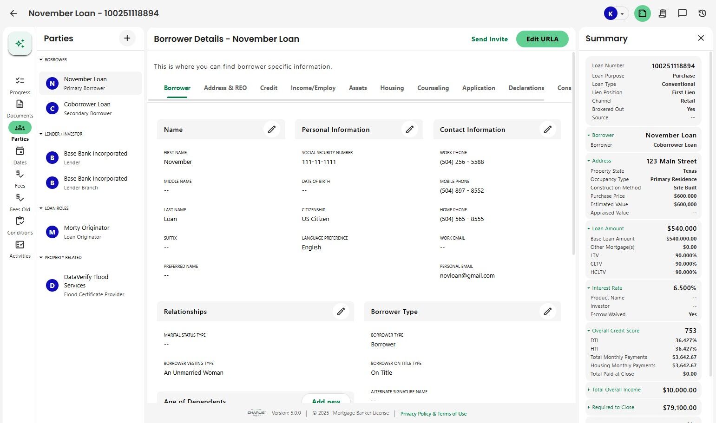Image resolution: width=716 pixels, height=423 pixels.
Task: Open the Income/Employ tab
Action: coord(313,88)
